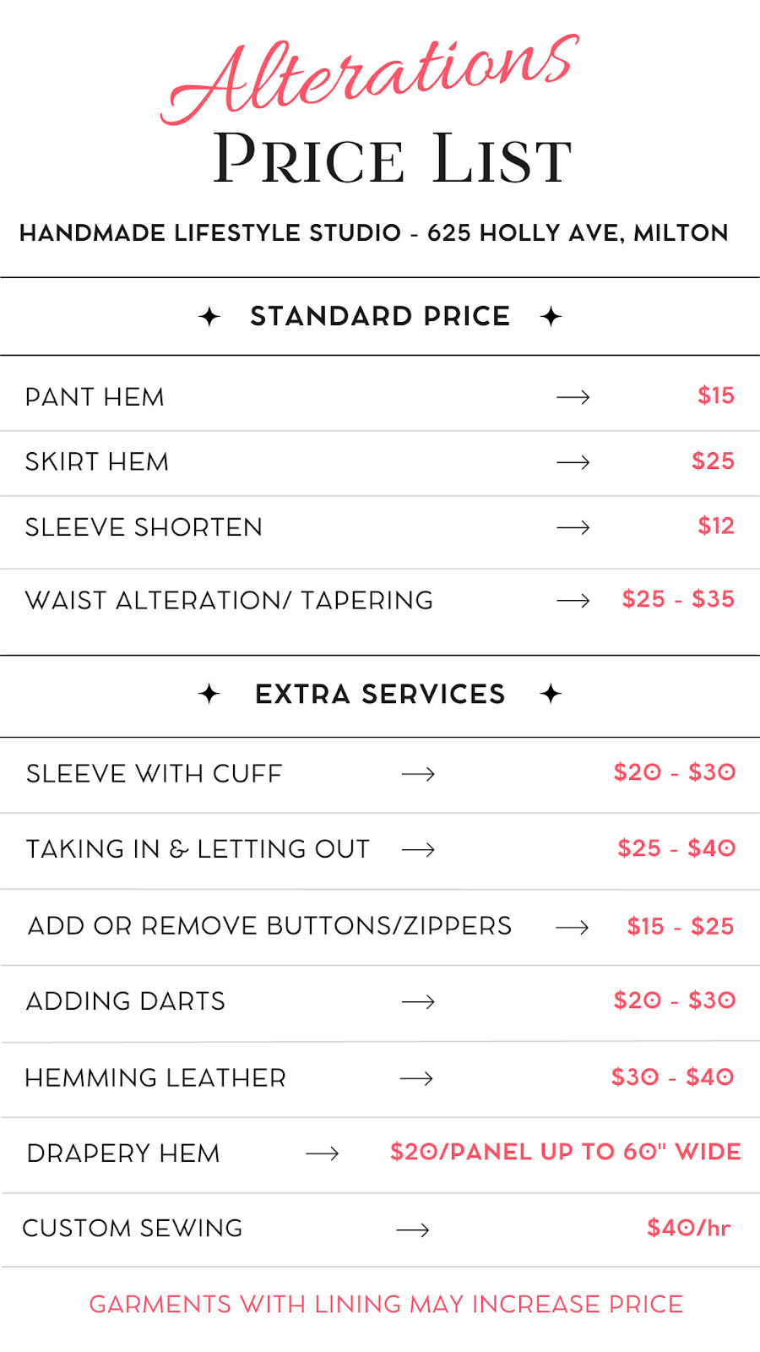The width and height of the screenshot is (760, 1352).
Task: Click the PRICE LIST heading
Action: click(x=393, y=158)
